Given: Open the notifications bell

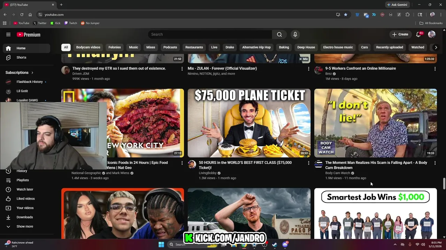Looking at the screenshot, I should [x=419, y=34].
